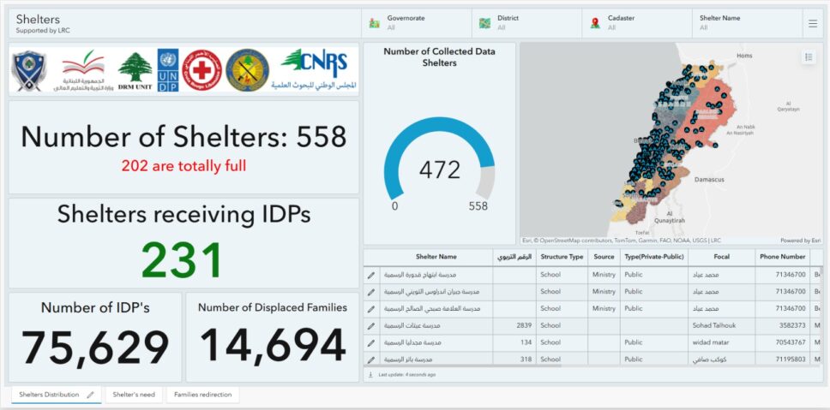Click the pencil on Shelters Distribution tab
The height and width of the screenshot is (410, 830).
91,395
